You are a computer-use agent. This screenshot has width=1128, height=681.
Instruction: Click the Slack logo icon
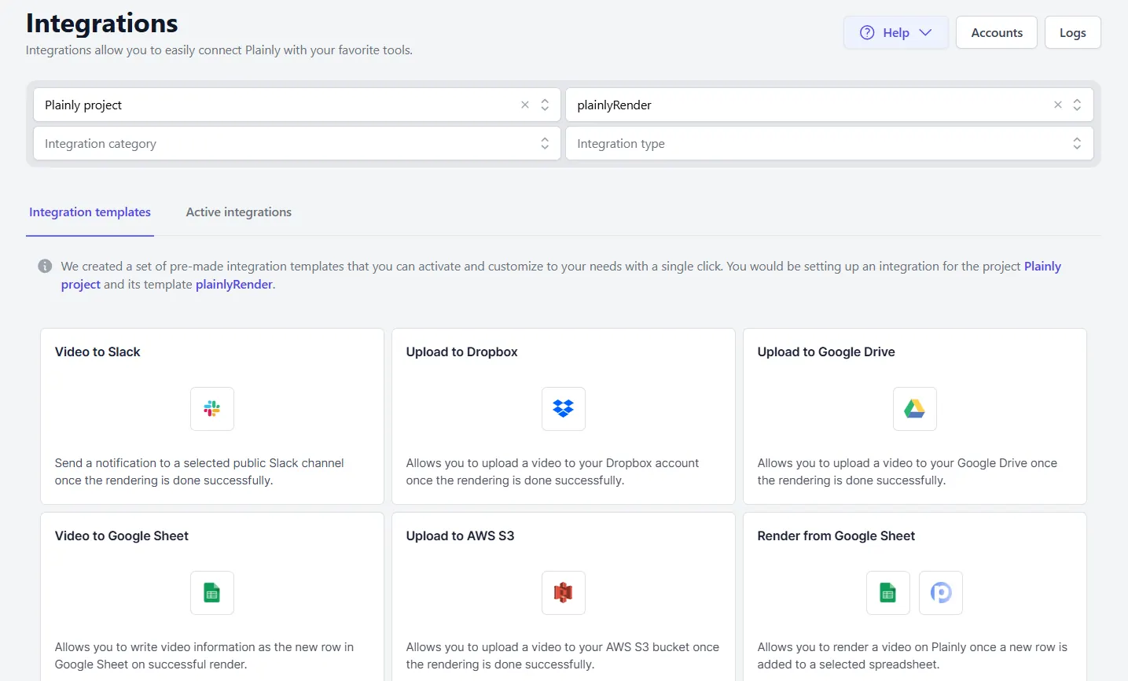212,409
